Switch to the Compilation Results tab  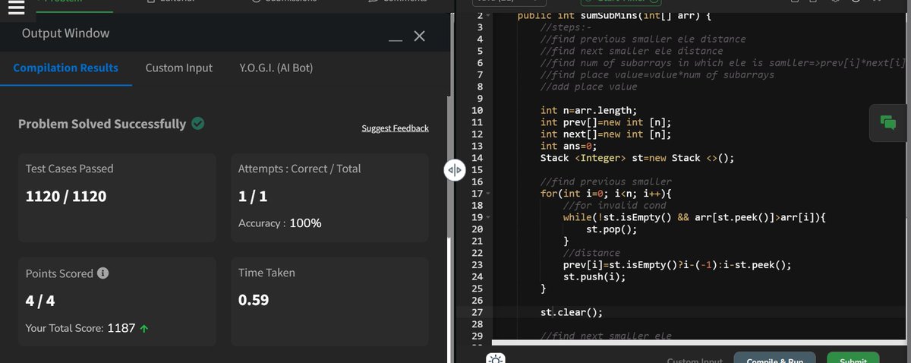(x=66, y=68)
